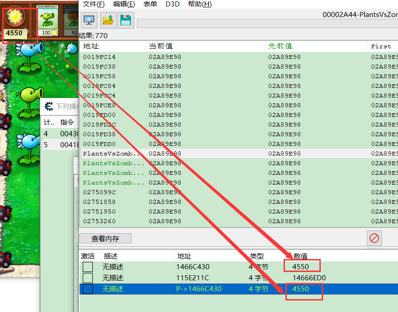Select the result row at address 0019FD38
The image size is (398, 312).
click(x=239, y=134)
